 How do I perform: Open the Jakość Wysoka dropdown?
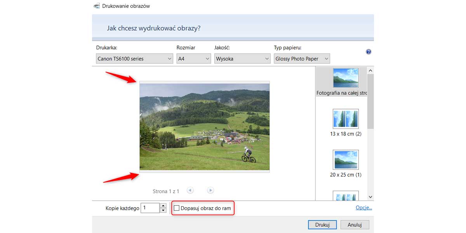click(x=242, y=59)
